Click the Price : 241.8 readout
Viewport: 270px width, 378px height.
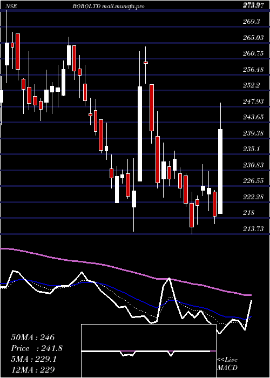(37, 348)
